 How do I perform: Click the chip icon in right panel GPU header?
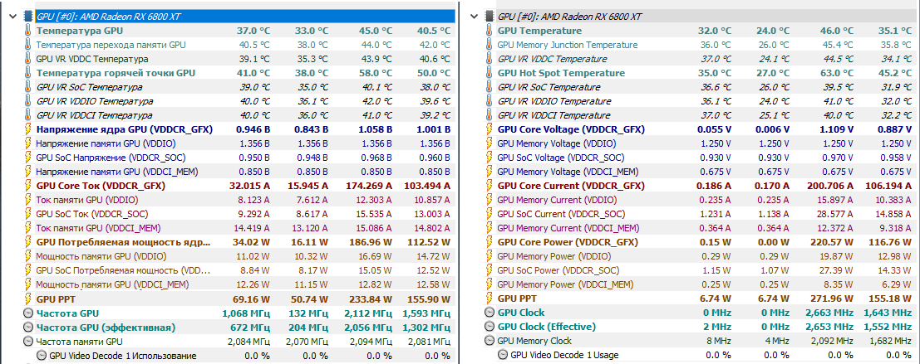point(490,17)
